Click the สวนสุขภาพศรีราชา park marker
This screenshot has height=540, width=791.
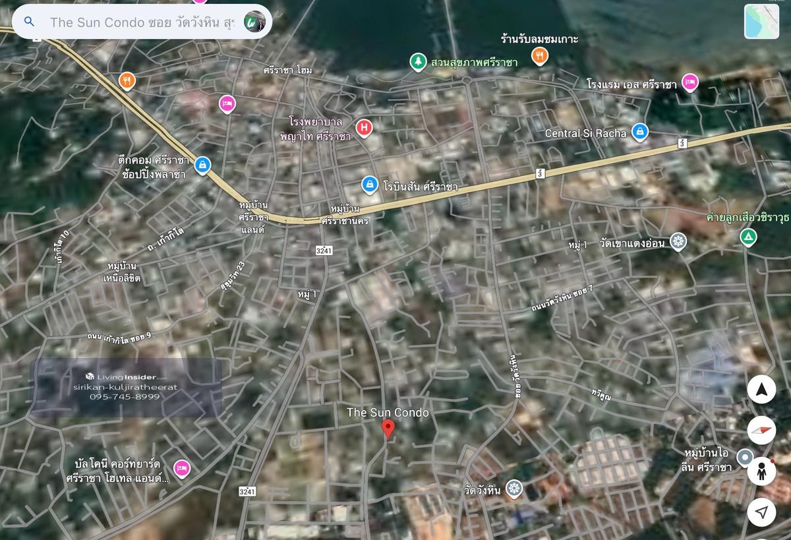[x=417, y=62]
